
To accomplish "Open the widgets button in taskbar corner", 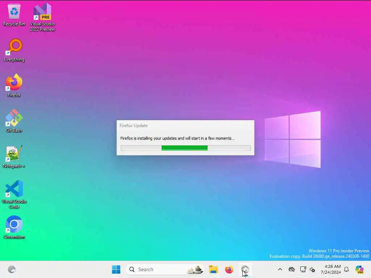I will click(x=12, y=269).
